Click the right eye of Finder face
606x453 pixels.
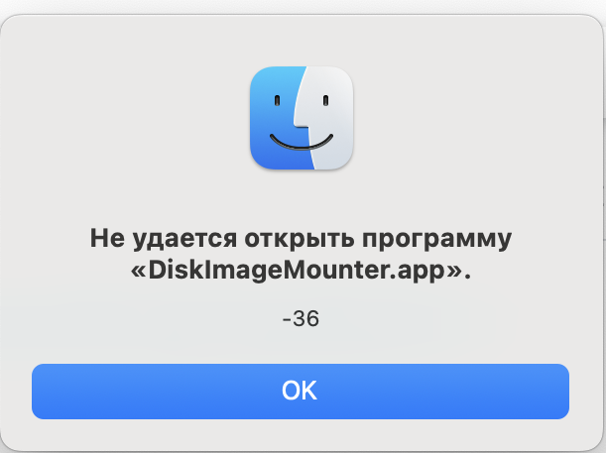(x=325, y=100)
